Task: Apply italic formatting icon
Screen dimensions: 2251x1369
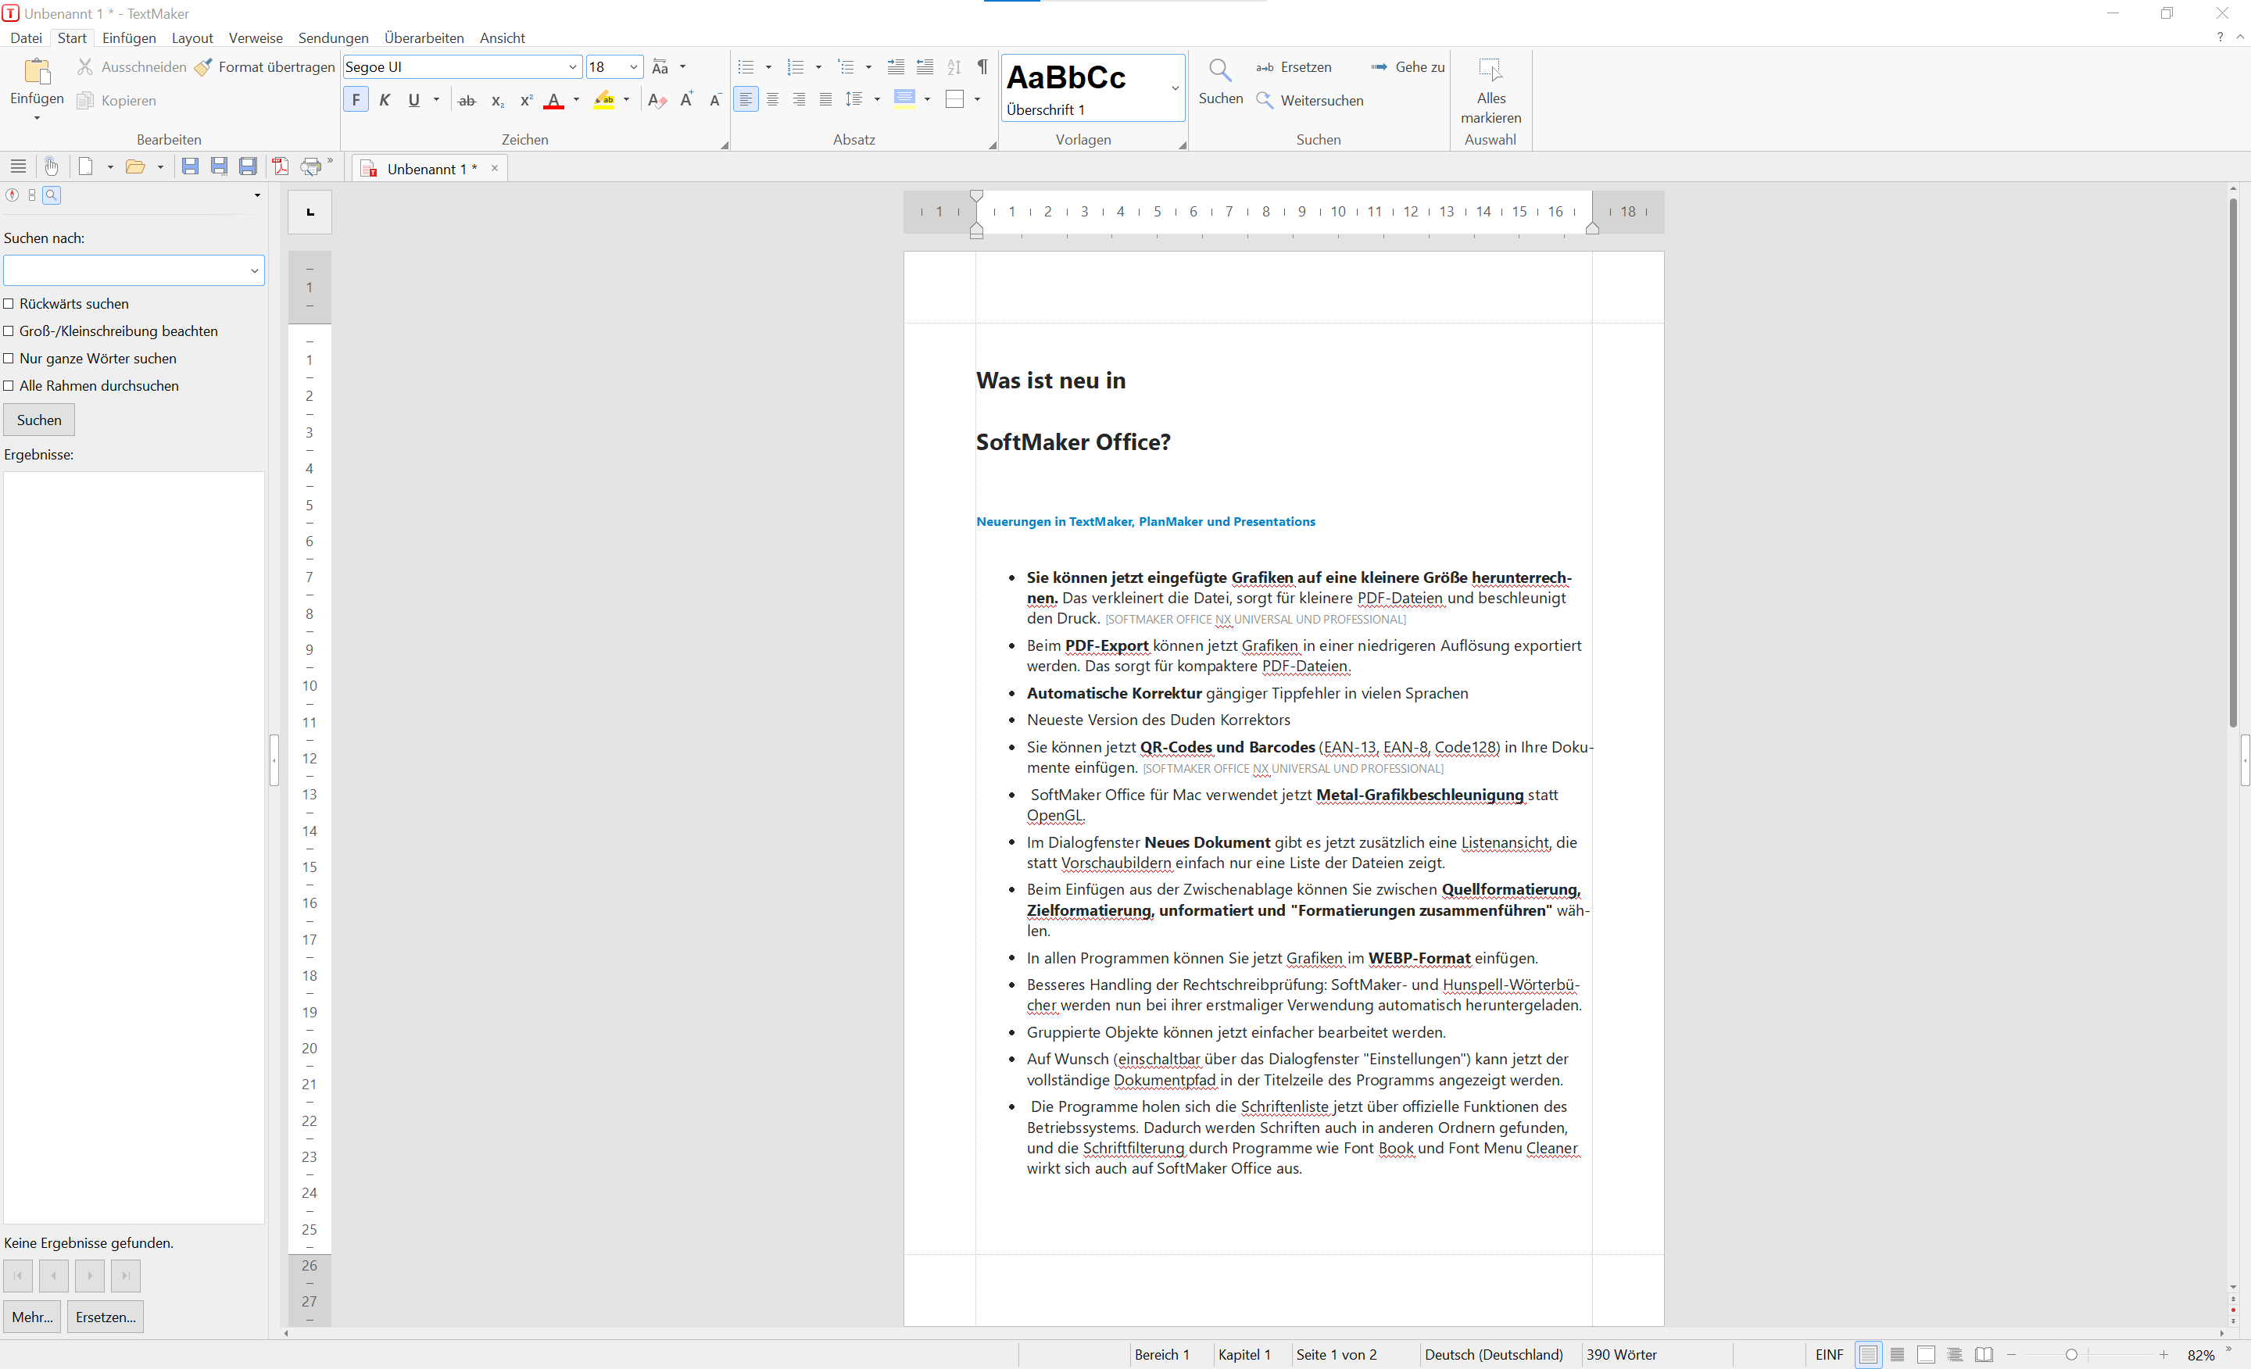Action: point(385,101)
